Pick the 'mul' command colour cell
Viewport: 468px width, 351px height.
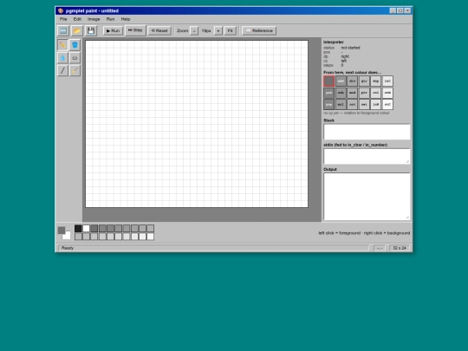341,105
